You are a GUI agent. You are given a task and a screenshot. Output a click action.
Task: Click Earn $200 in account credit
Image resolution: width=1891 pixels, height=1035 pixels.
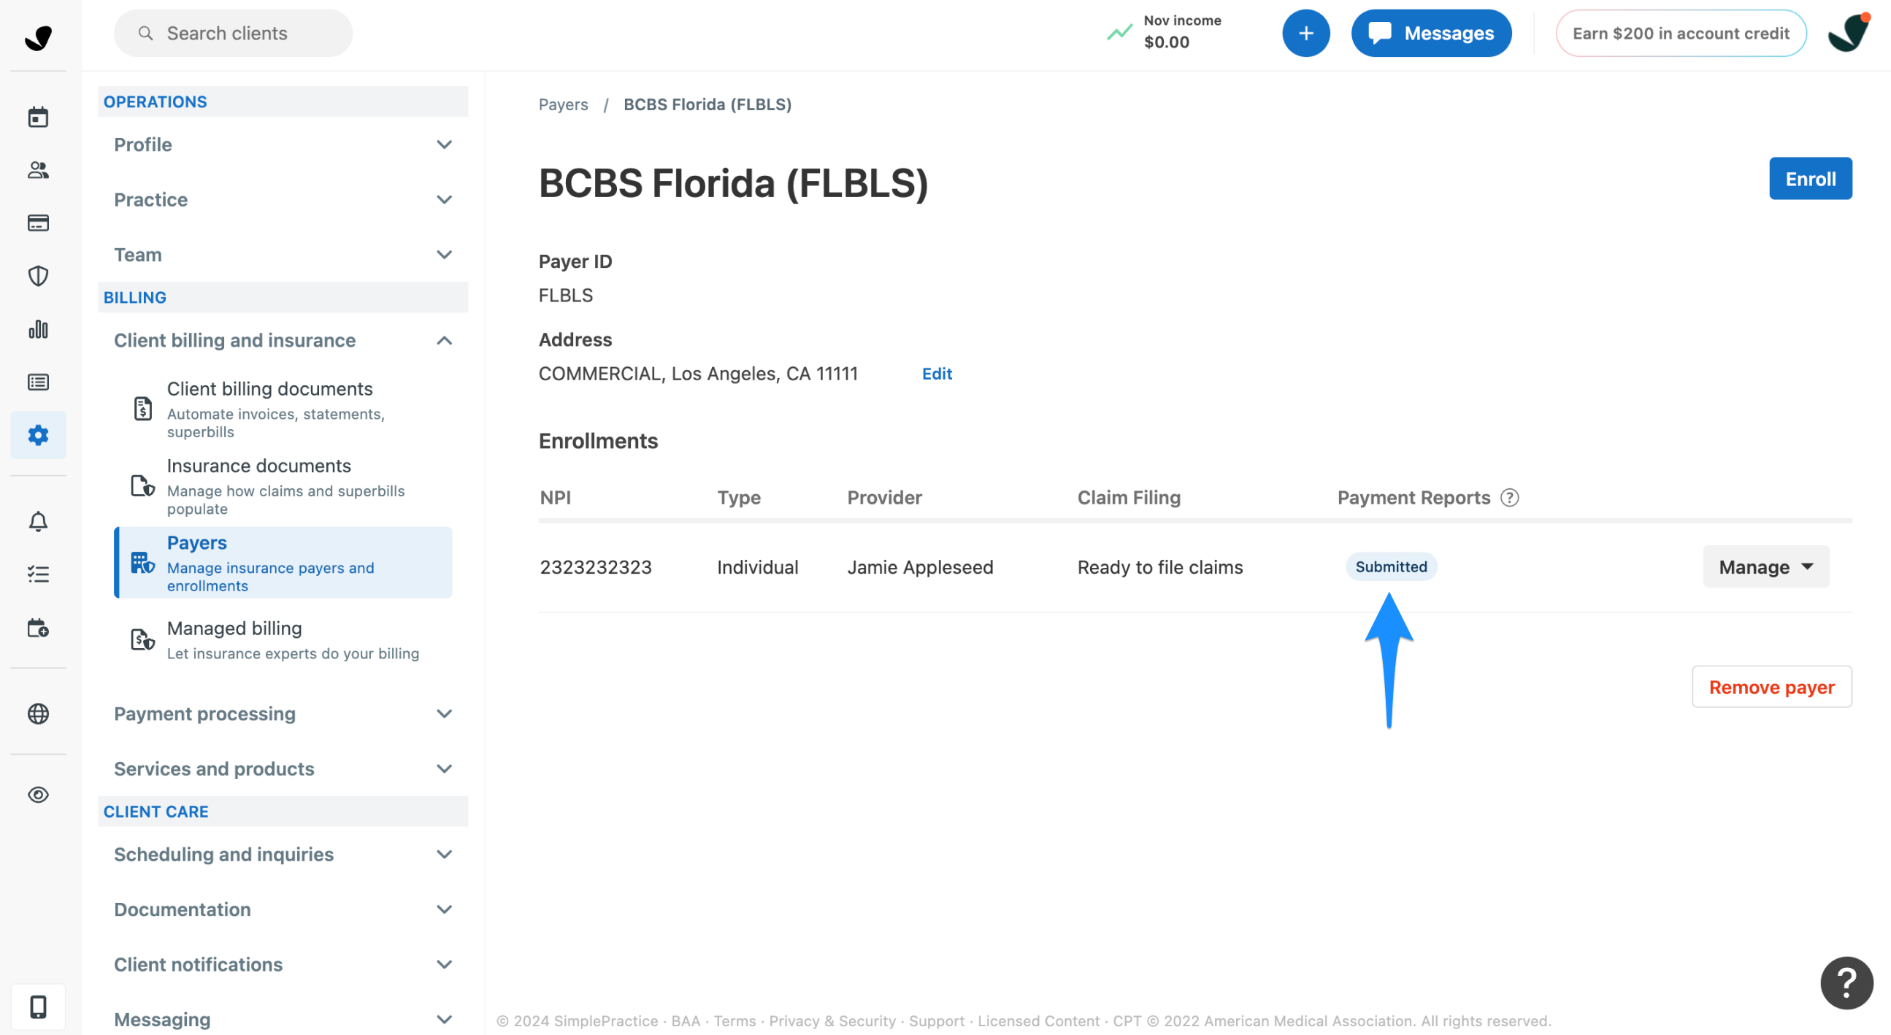coord(1681,33)
